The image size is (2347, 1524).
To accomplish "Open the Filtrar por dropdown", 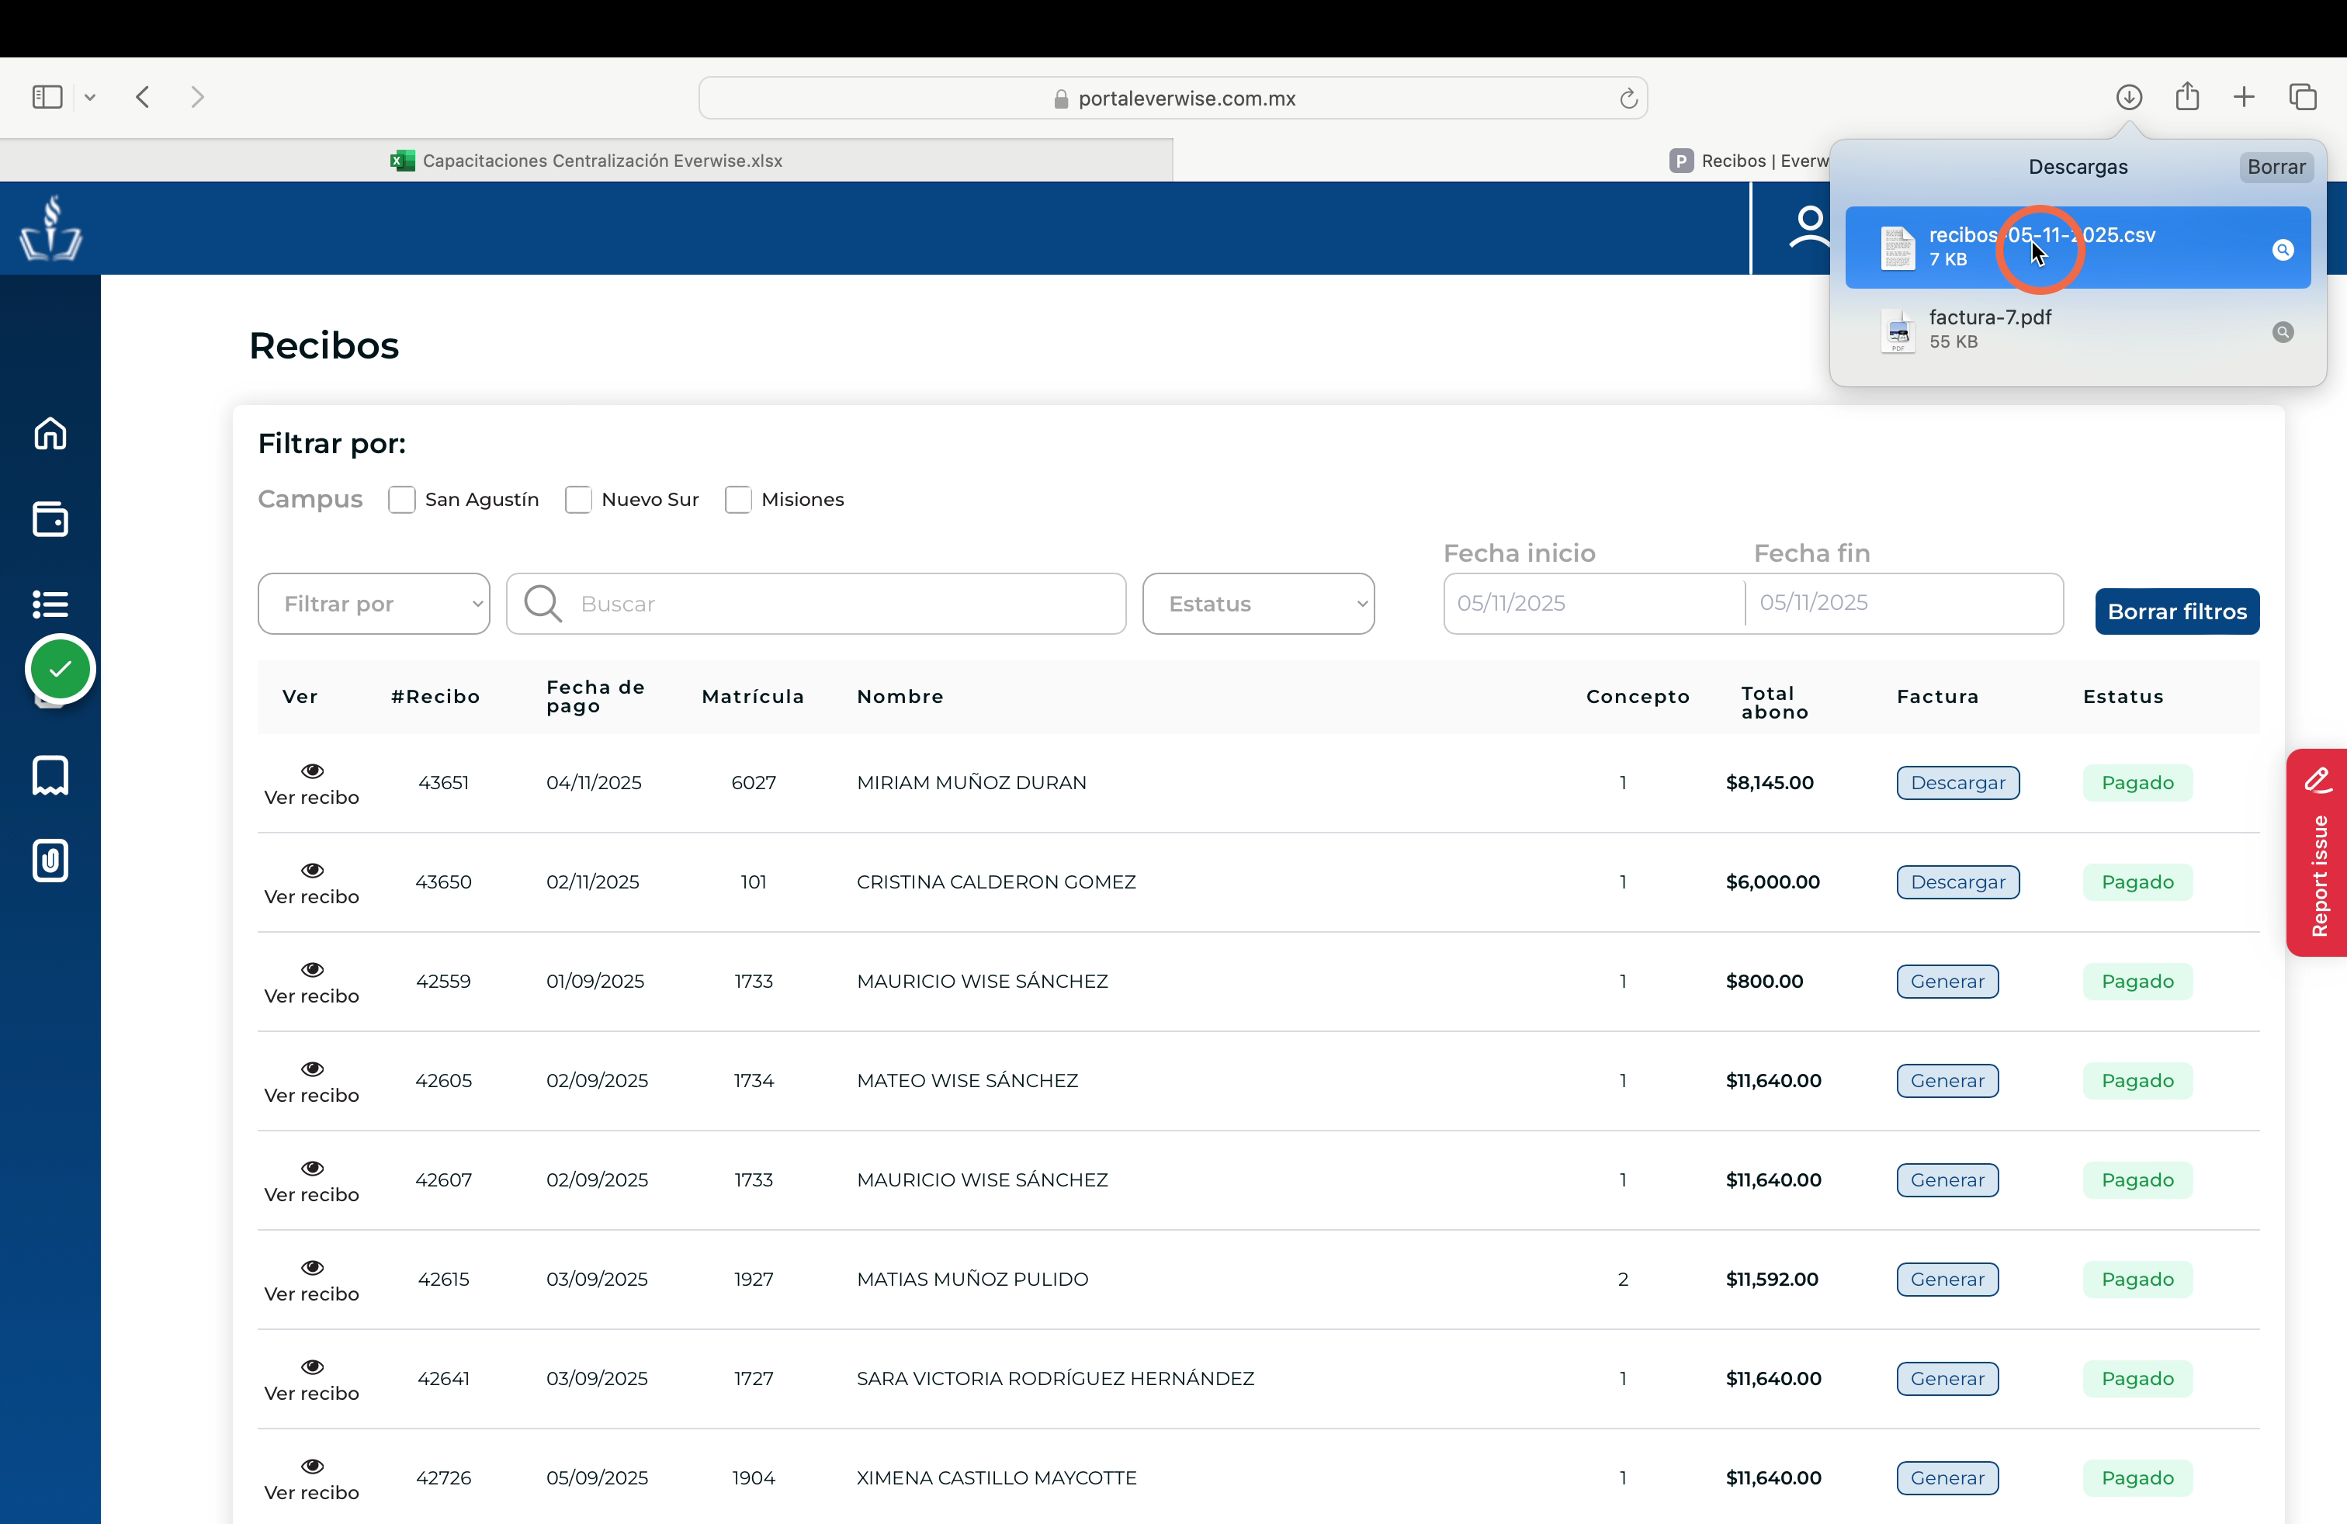I will pyautogui.click(x=374, y=603).
